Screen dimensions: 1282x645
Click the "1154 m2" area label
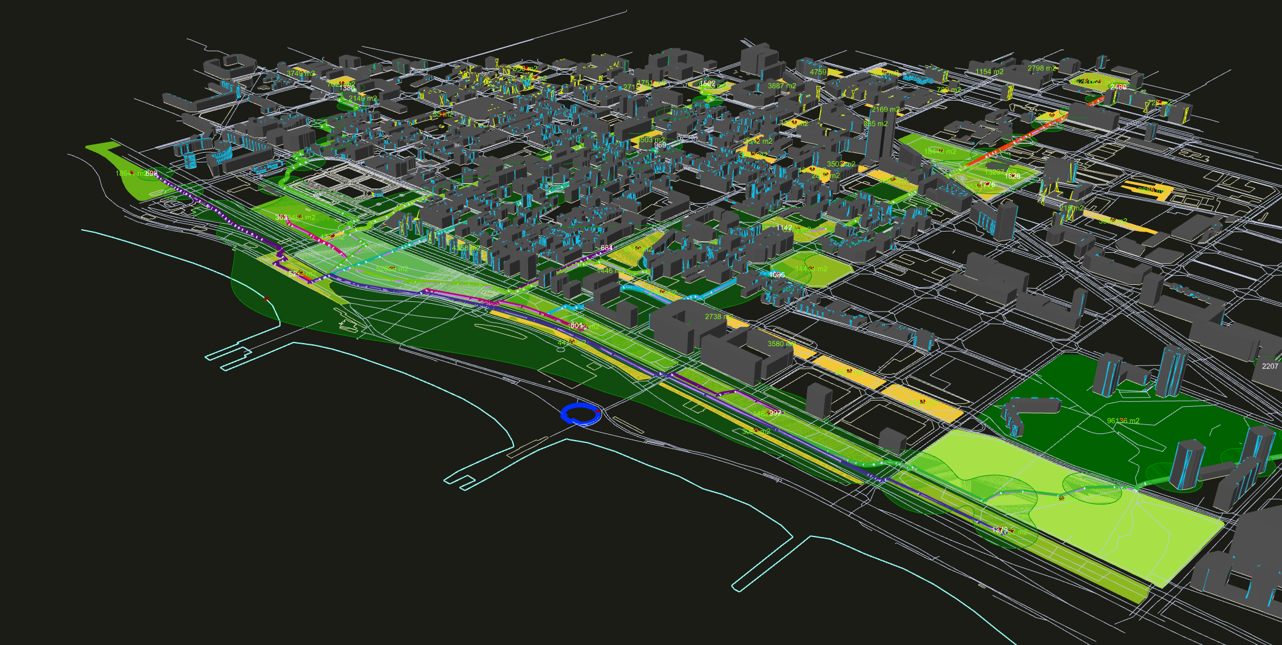[989, 72]
